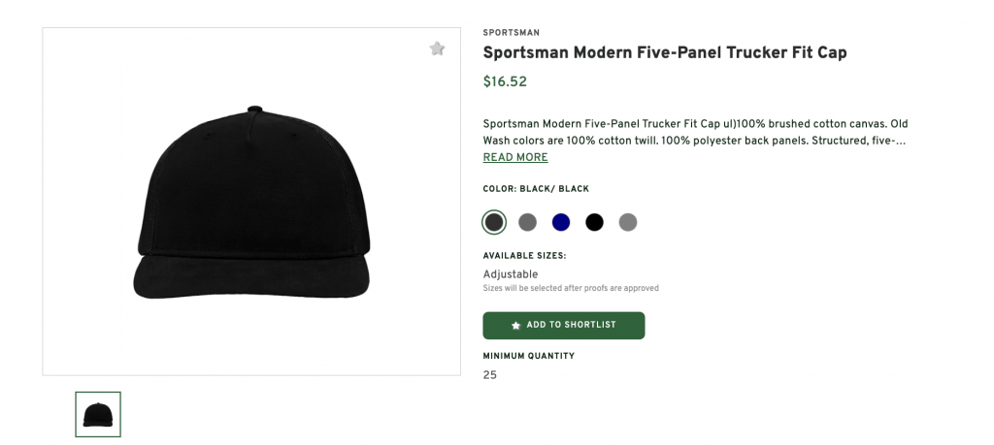This screenshot has width=994, height=445.
Task: Click the black cap thumbnail below image
Action: (98, 415)
